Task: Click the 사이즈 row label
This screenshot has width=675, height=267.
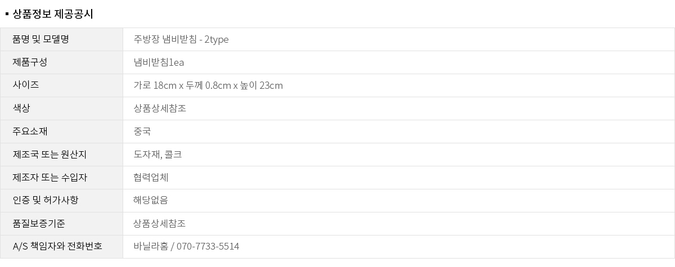Action: pyautogui.click(x=26, y=85)
